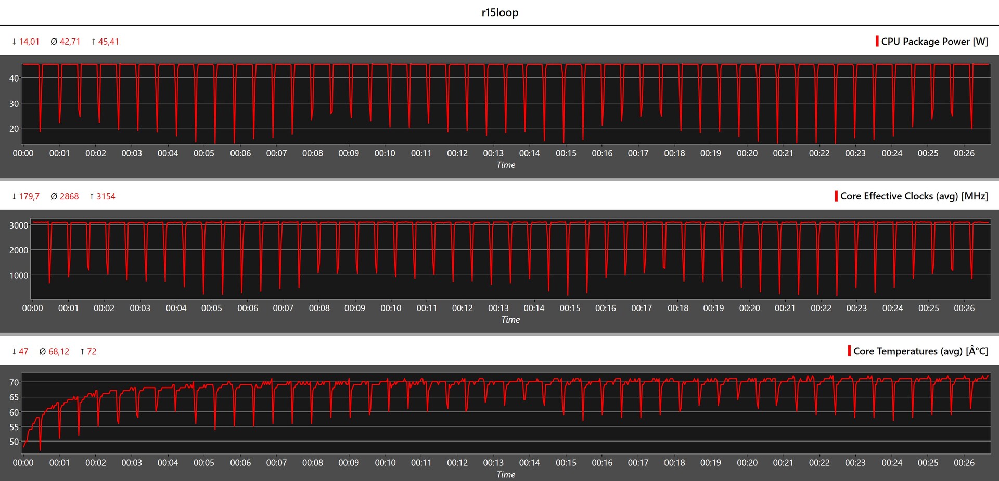This screenshot has width=999, height=481.
Task: Click the 00:10 tick on the clocks chart
Action: click(x=391, y=308)
